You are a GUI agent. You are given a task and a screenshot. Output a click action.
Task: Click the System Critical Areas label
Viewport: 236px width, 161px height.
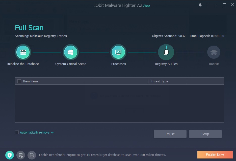(71, 64)
